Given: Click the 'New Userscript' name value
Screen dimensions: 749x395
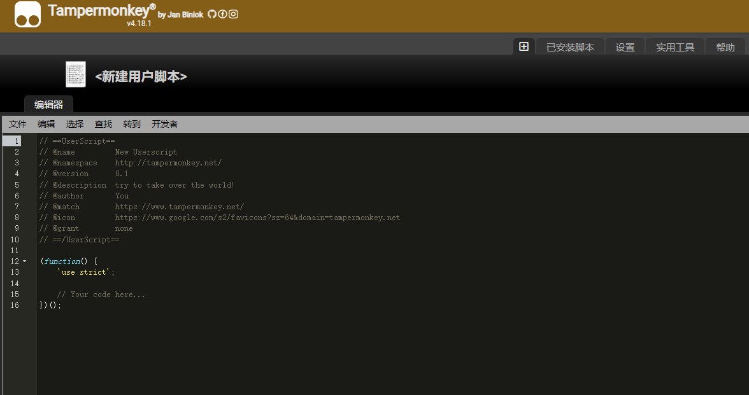Looking at the screenshot, I should tap(146, 152).
